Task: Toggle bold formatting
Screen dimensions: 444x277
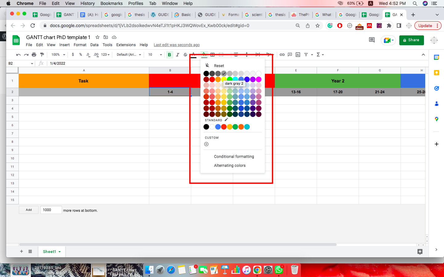Action: tap(169, 54)
